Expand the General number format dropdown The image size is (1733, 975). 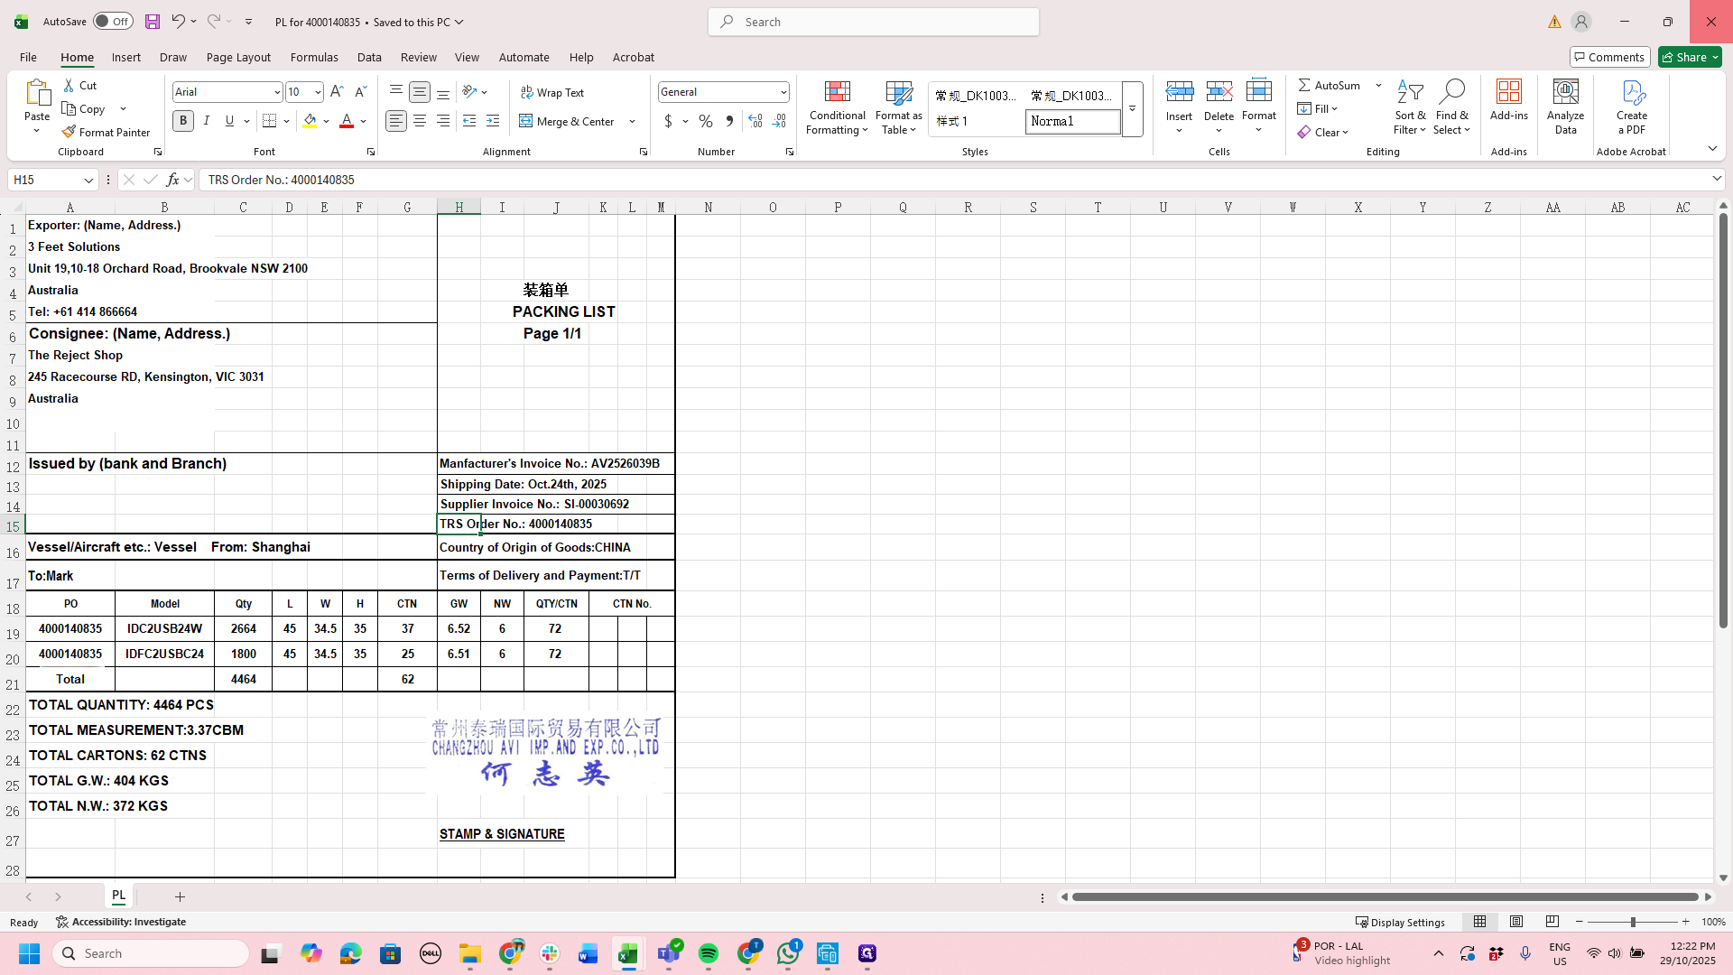pyautogui.click(x=783, y=92)
